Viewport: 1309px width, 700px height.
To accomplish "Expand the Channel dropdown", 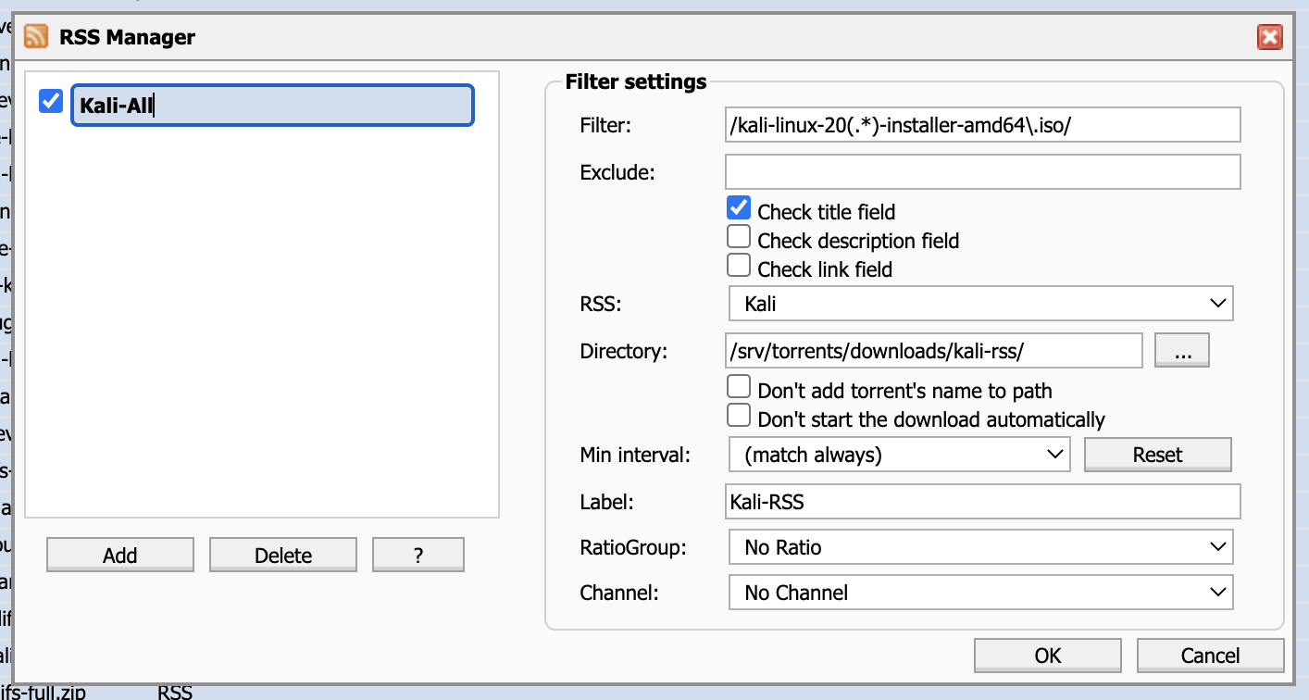I will (x=981, y=593).
